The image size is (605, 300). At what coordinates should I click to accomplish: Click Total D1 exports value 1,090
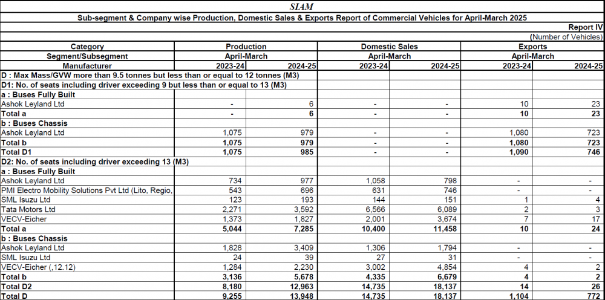[519, 152]
